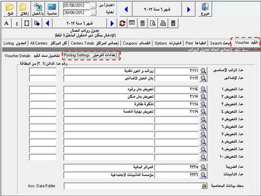Click account name field تعويض بدل سكن
Viewport: 261px width, 196px height.
[109, 97]
